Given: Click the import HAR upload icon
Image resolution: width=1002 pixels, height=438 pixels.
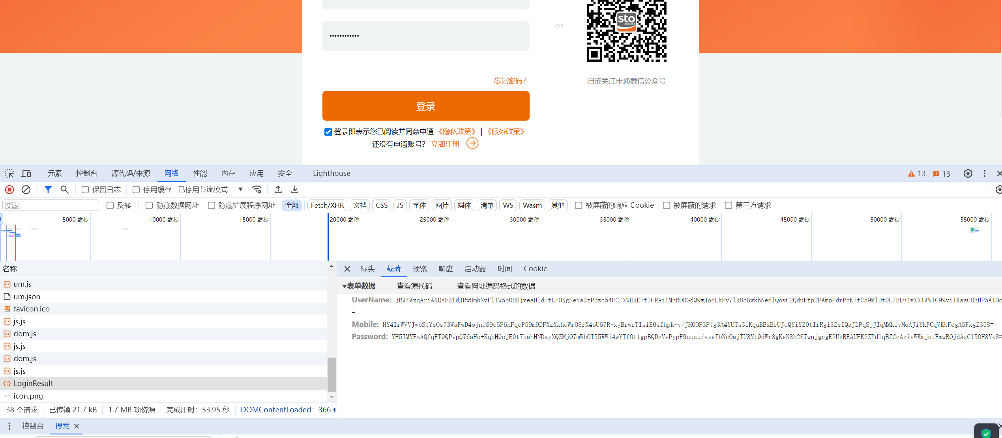Looking at the screenshot, I should (x=278, y=190).
